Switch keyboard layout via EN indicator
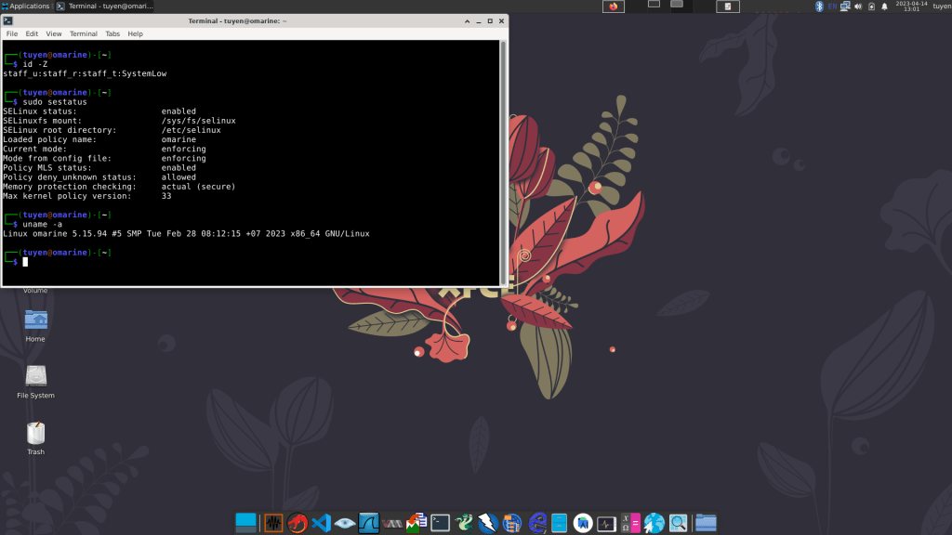Viewport: 952px width, 535px height. 831,7
